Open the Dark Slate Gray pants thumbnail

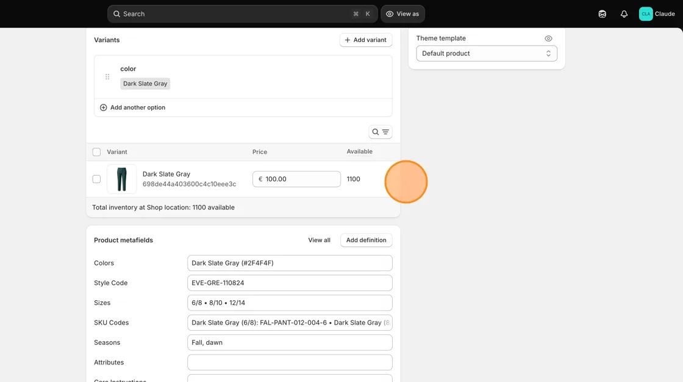click(121, 179)
